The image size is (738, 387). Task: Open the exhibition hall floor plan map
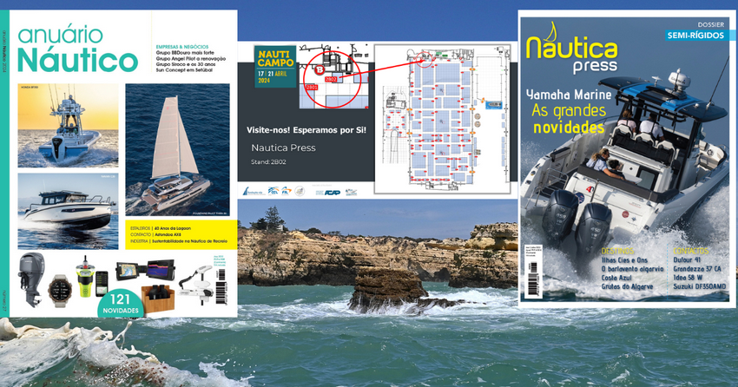(x=443, y=119)
